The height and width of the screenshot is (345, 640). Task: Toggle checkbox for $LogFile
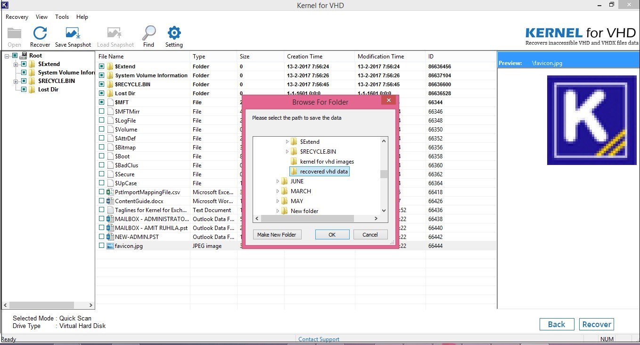pyautogui.click(x=101, y=120)
